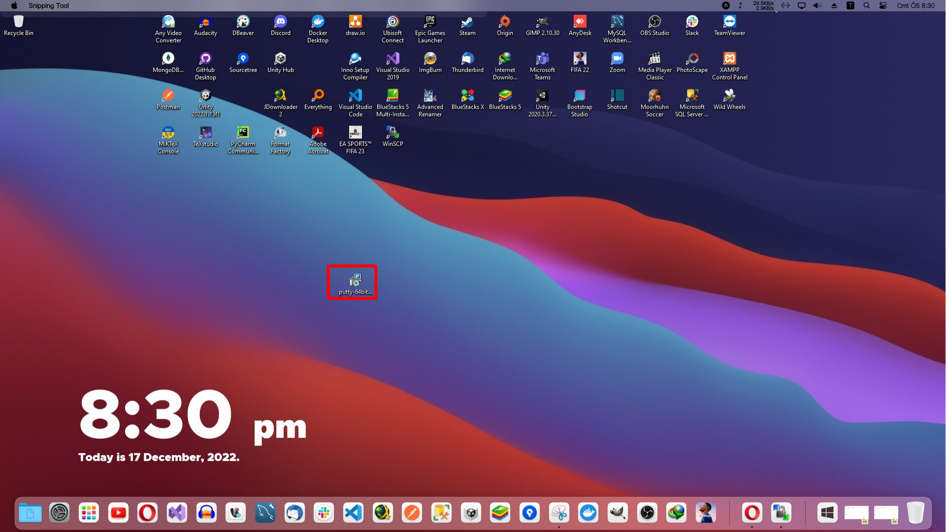Select Media Player Classic shortcut

[x=654, y=66]
